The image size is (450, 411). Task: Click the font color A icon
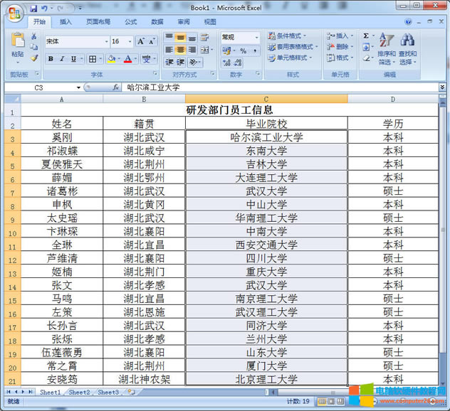coord(127,59)
